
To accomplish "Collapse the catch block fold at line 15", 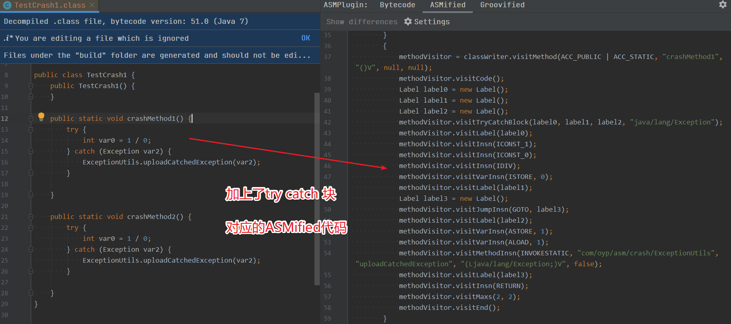I will point(31,151).
